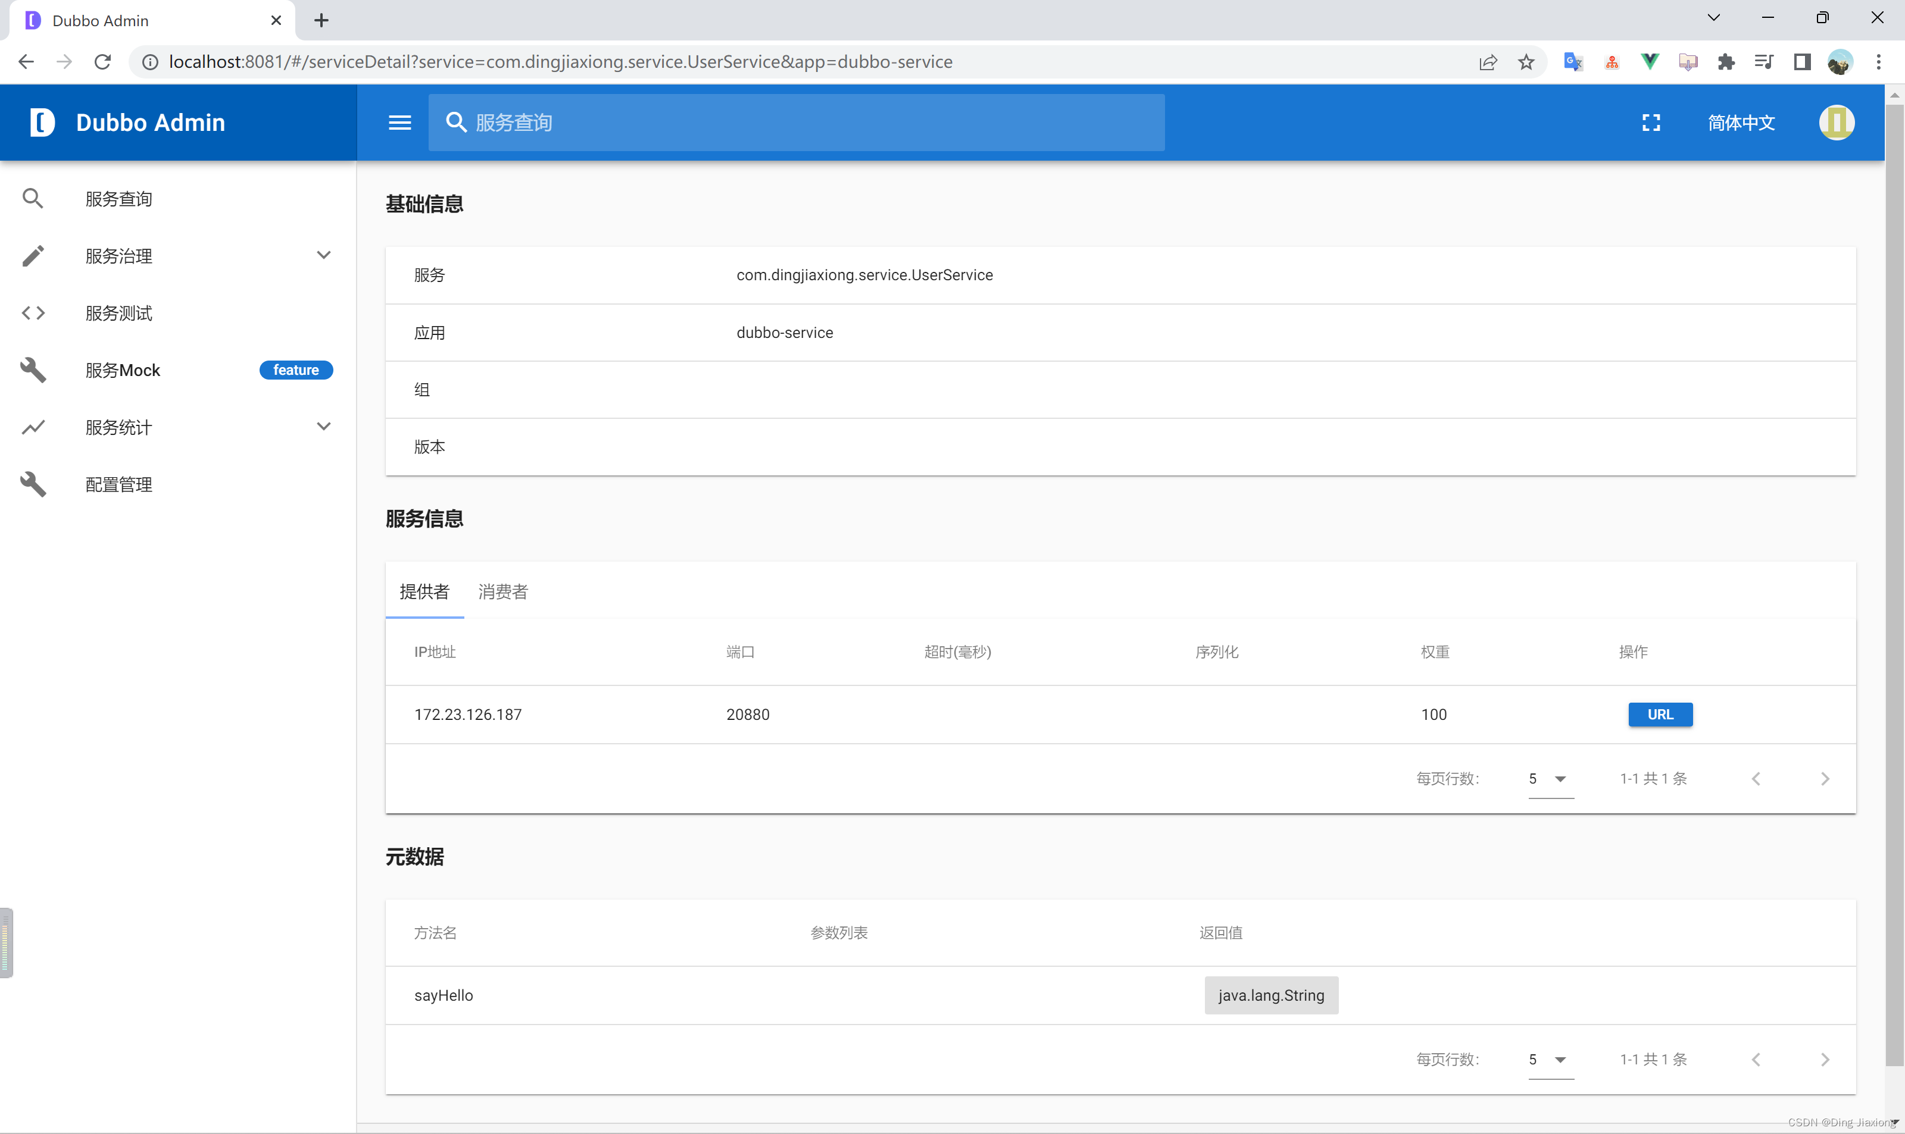The image size is (1905, 1134).
Task: Open Vue devtools extension icon
Action: 1650,62
